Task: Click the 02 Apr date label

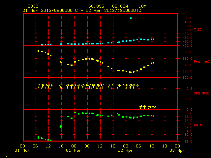Action: [125, 150]
